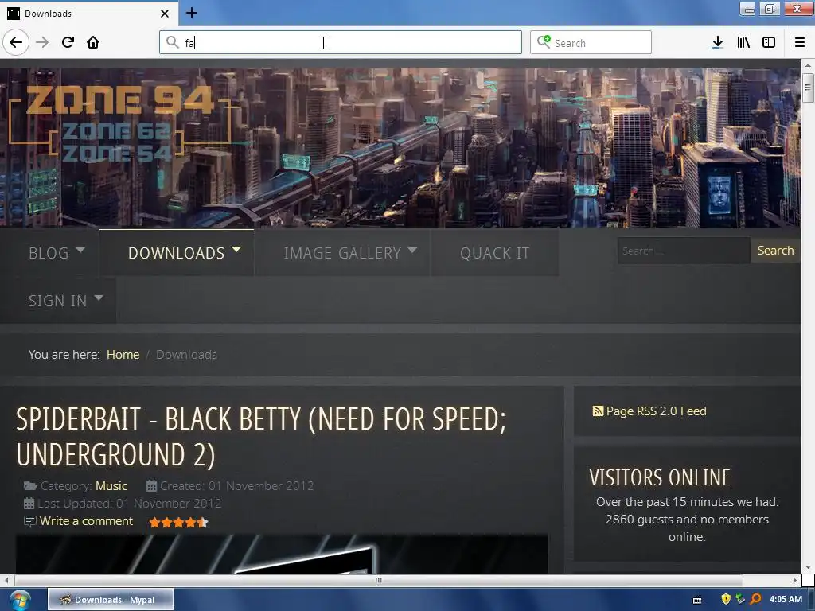Screen dimensions: 815x611
Task: Click the Show desktop button at taskbar end
Action: coord(811,600)
